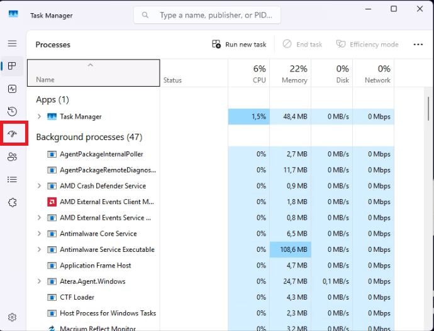Sort by the Name column header

pyautogui.click(x=94, y=73)
